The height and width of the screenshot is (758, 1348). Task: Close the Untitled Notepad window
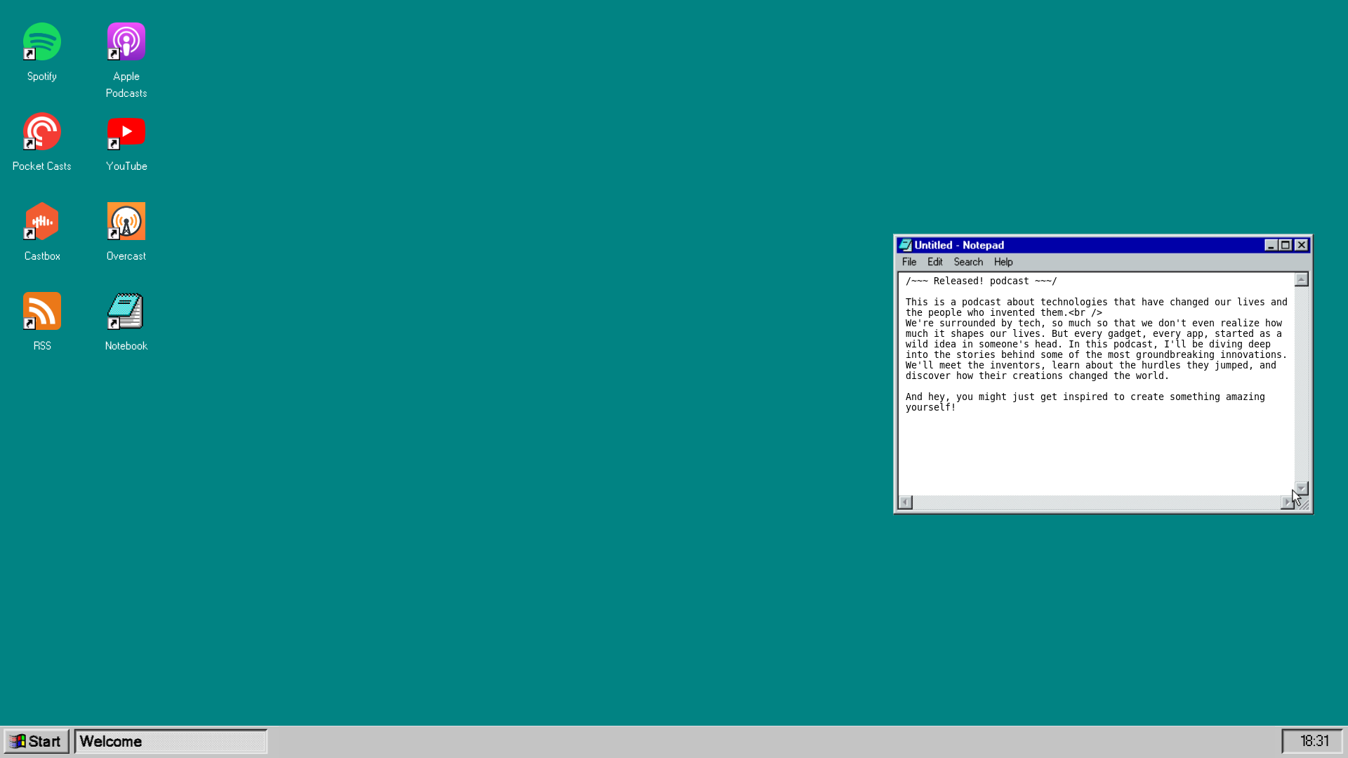(x=1302, y=245)
